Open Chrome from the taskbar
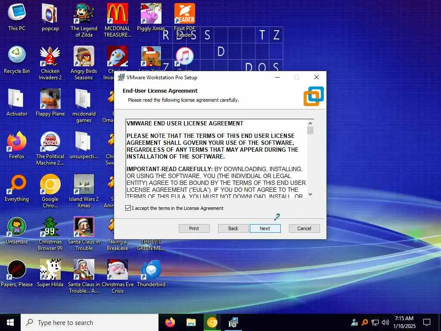 click(x=212, y=322)
